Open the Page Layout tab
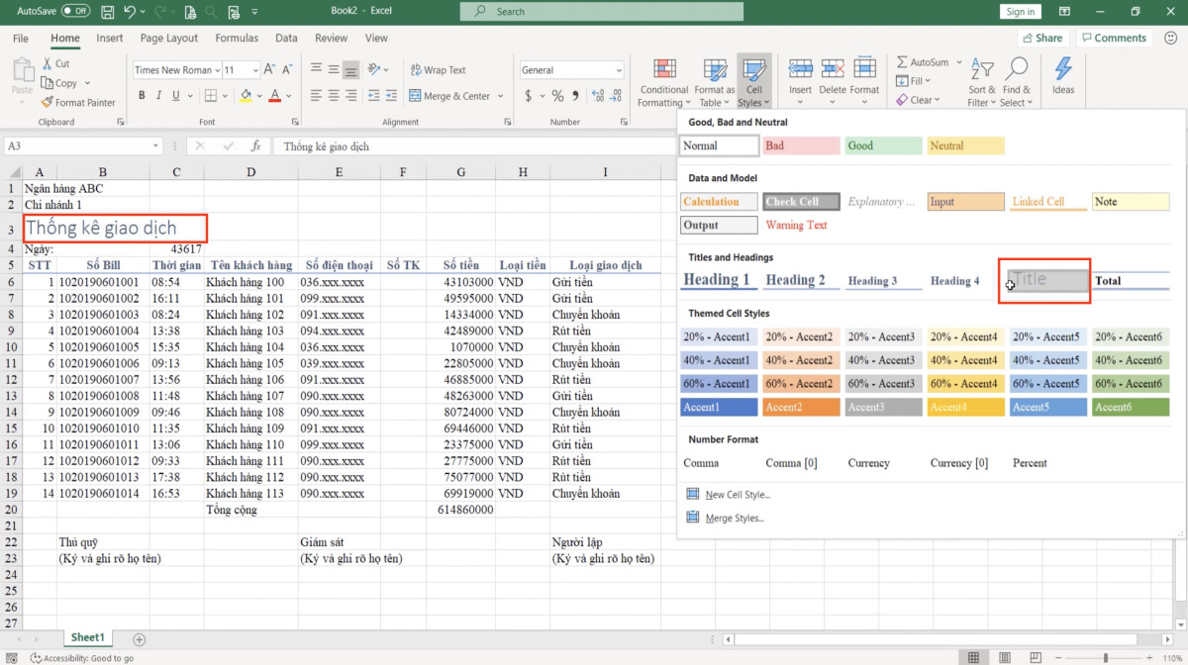Image resolution: width=1188 pixels, height=665 pixels. click(x=169, y=39)
